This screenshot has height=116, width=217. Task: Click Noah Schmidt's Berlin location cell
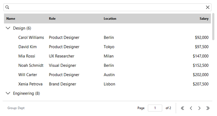(108, 65)
